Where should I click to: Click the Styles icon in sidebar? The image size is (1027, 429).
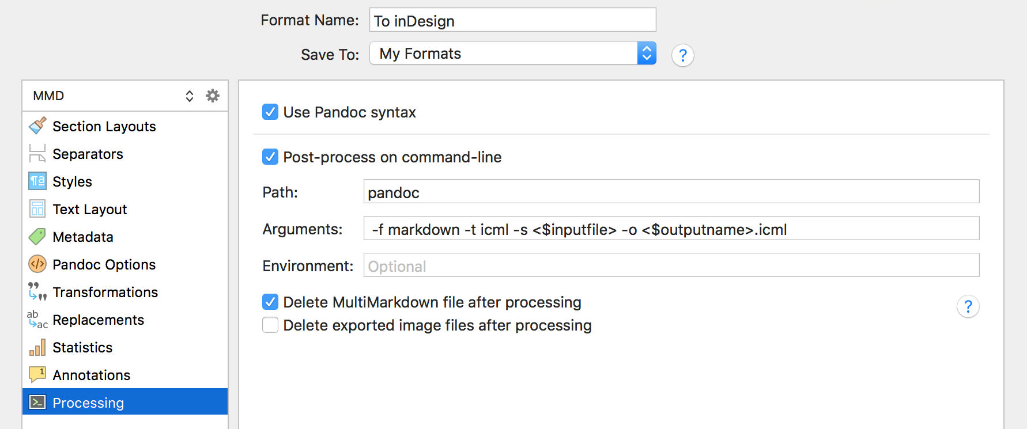pos(37,181)
